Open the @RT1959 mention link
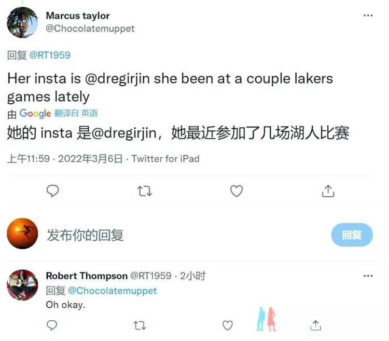Image resolution: width=389 pixels, height=341 pixels. 50,55
